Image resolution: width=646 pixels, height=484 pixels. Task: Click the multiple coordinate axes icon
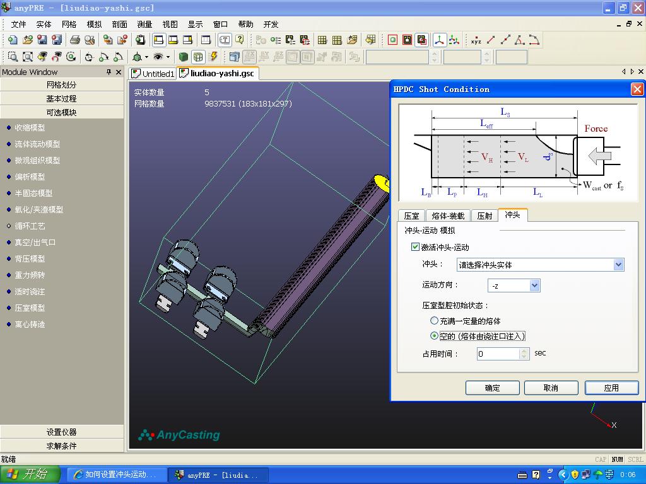[454, 40]
